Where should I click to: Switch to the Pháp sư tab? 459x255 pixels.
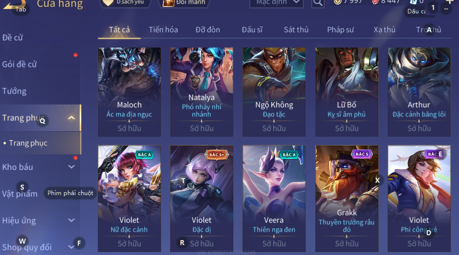(341, 30)
